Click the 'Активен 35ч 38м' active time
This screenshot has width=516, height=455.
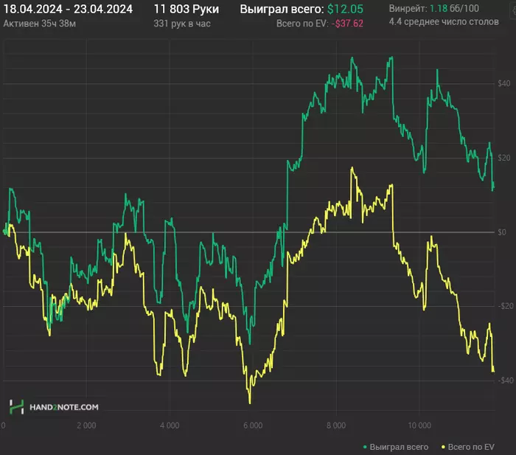[x=40, y=24]
